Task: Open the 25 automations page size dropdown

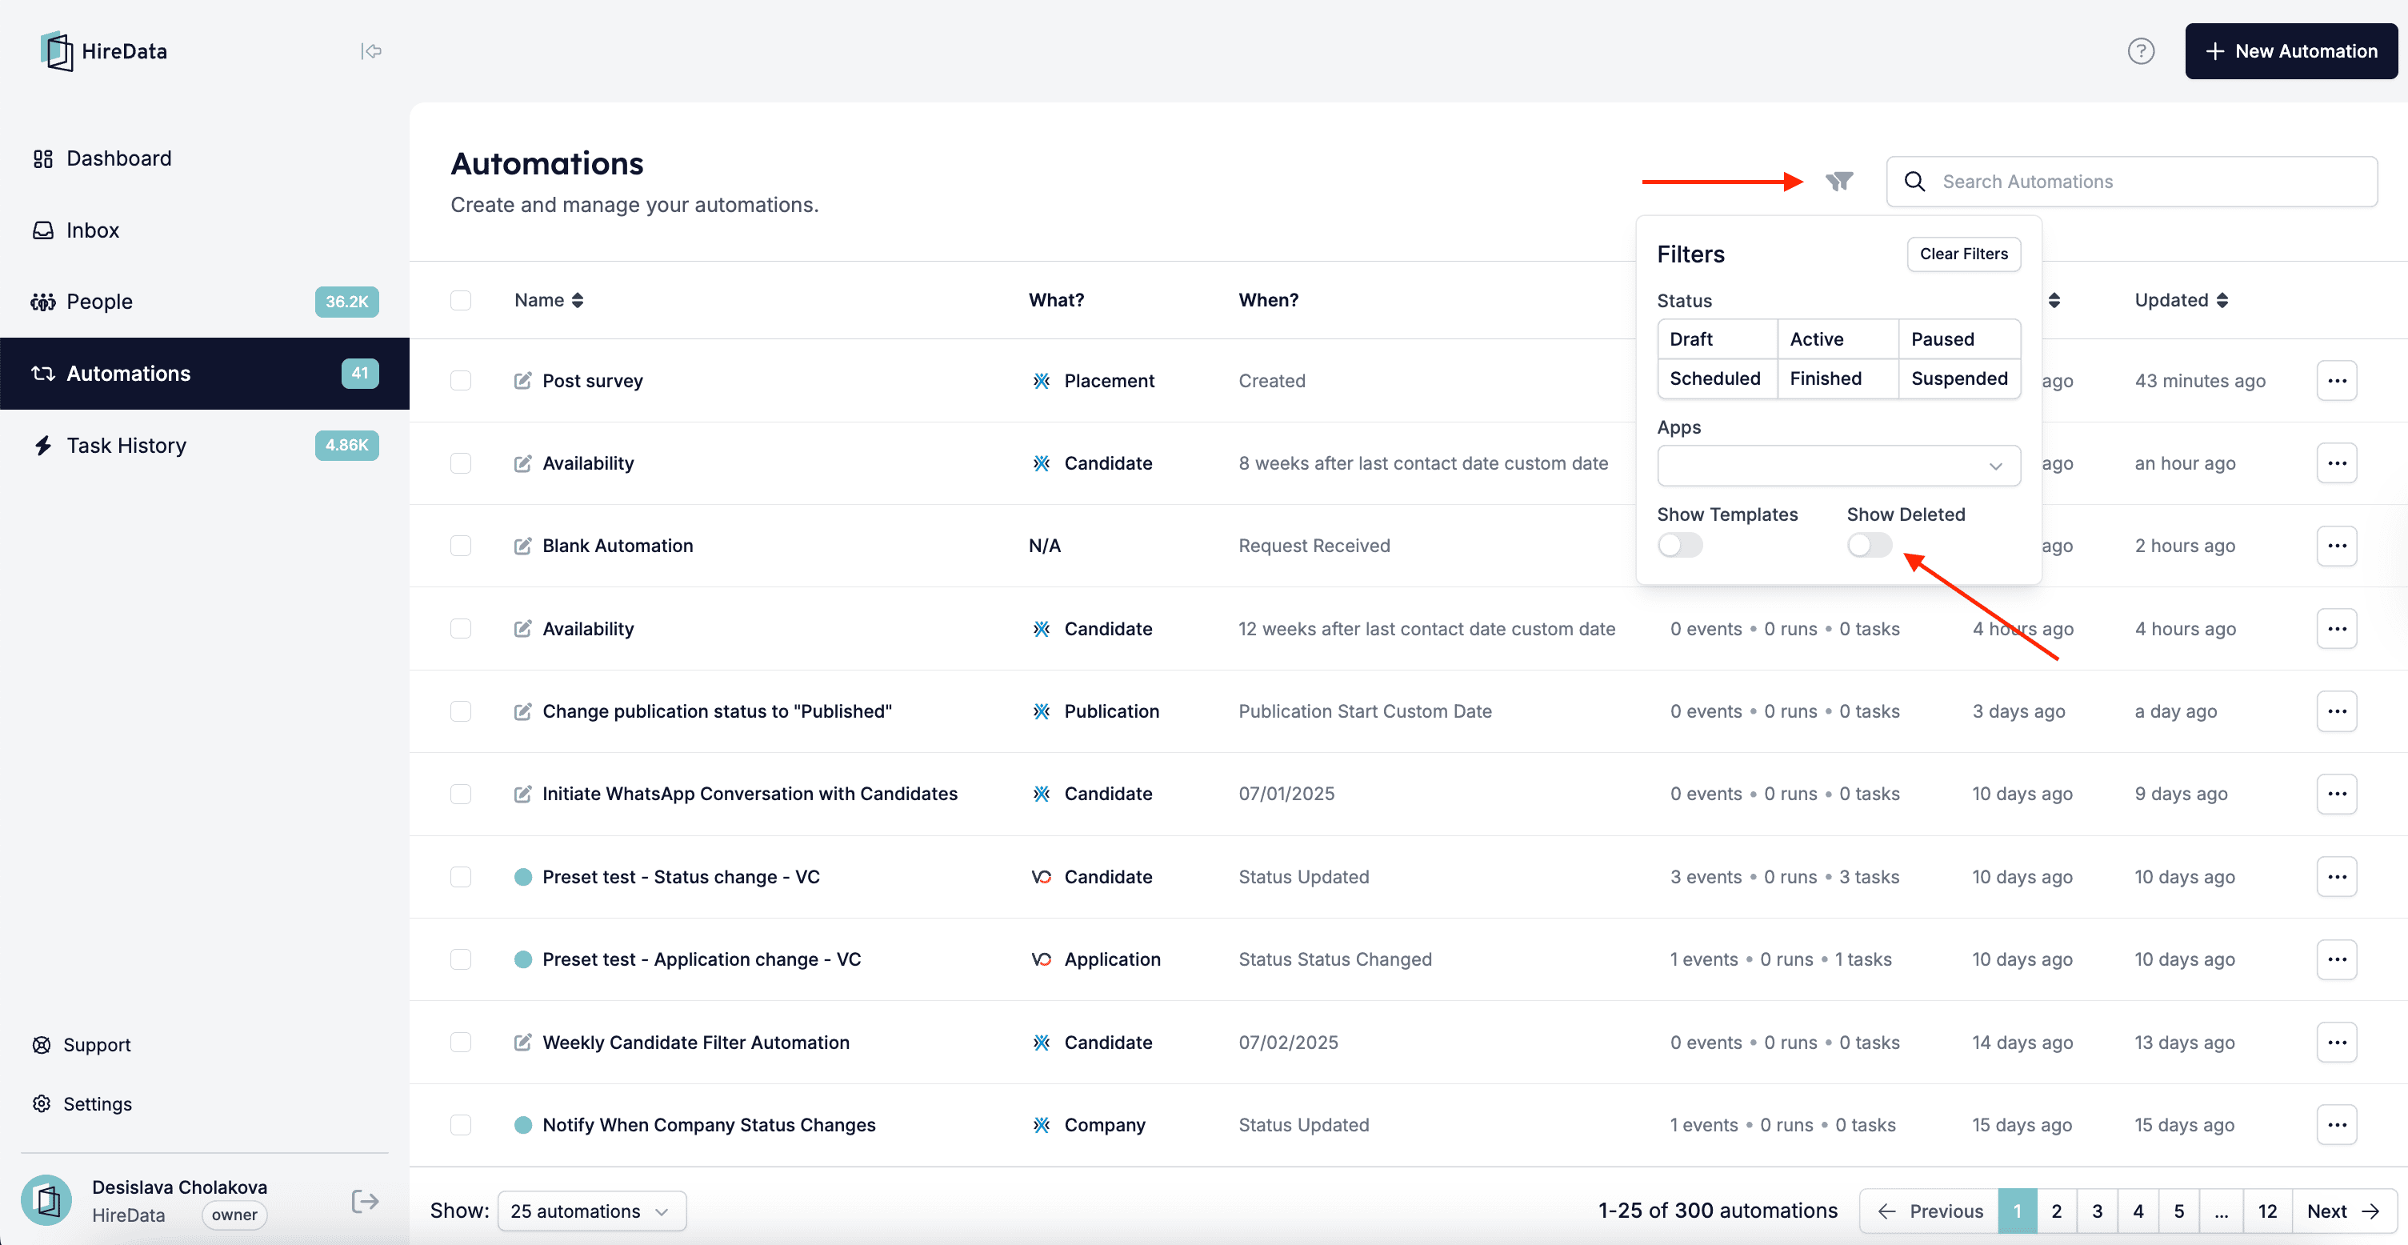Action: point(592,1211)
